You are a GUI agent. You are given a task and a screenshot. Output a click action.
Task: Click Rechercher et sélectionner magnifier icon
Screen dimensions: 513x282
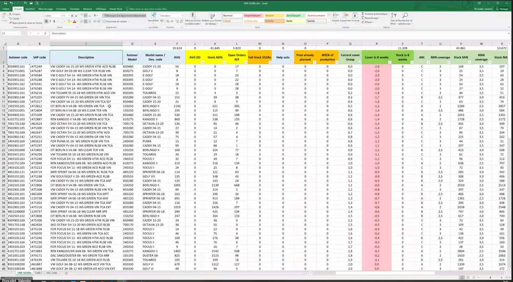405,15
